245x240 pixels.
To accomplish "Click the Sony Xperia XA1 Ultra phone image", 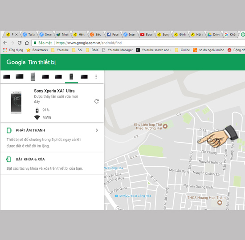I will [16, 102].
